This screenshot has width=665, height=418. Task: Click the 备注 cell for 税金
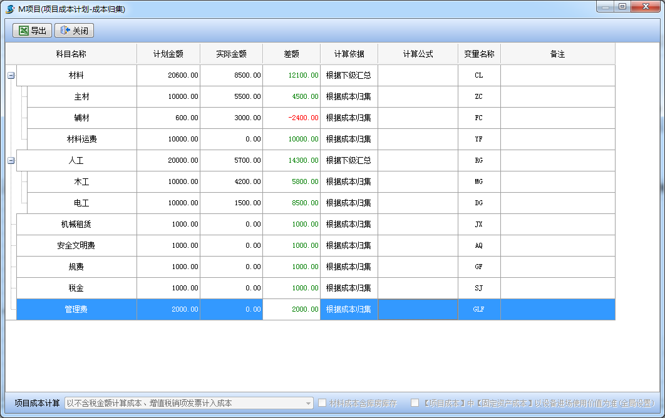point(557,288)
